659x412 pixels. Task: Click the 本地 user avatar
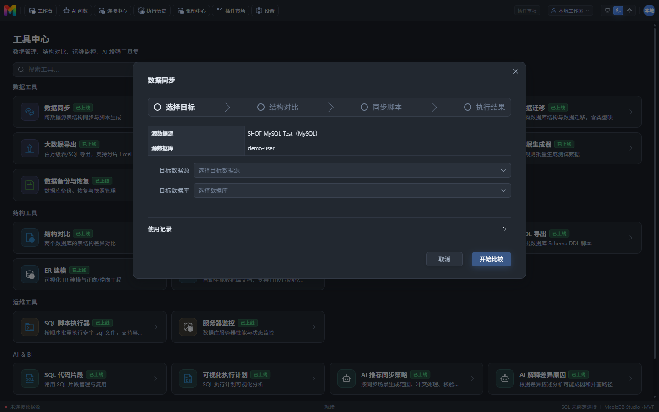tap(649, 11)
